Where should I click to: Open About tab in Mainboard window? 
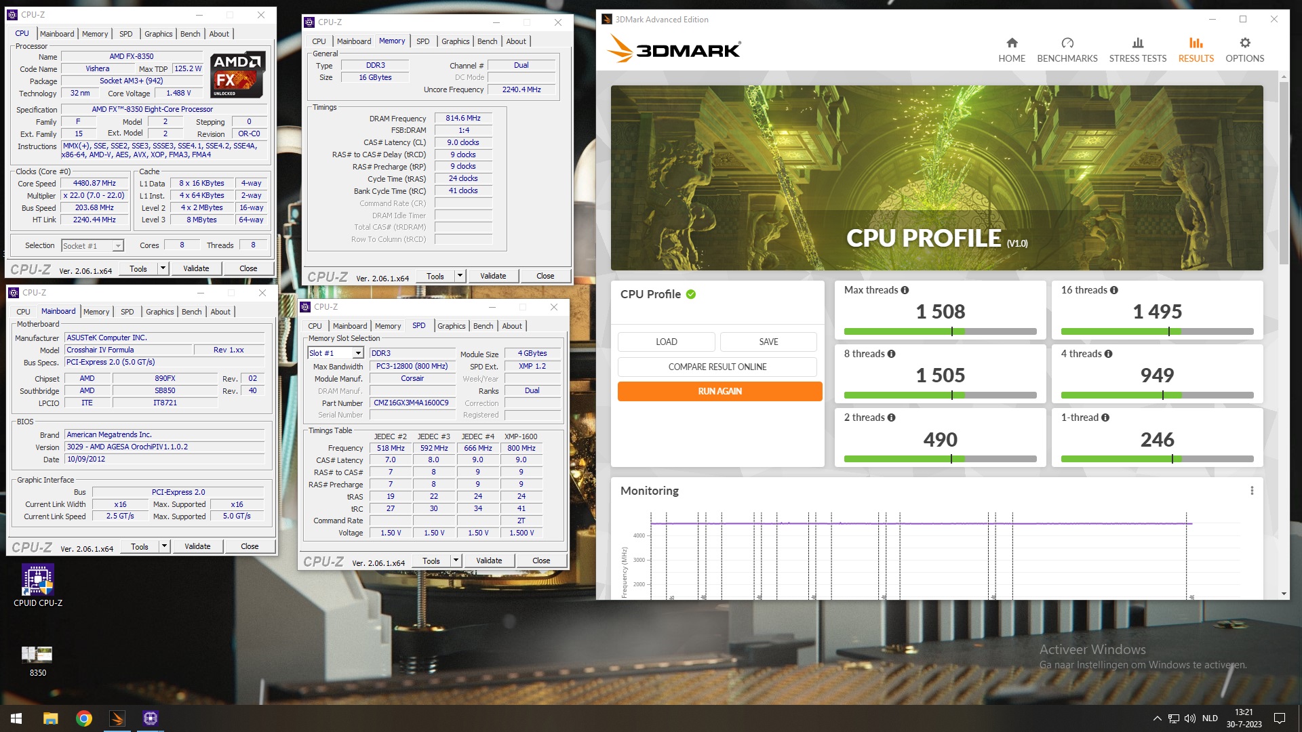[220, 312]
